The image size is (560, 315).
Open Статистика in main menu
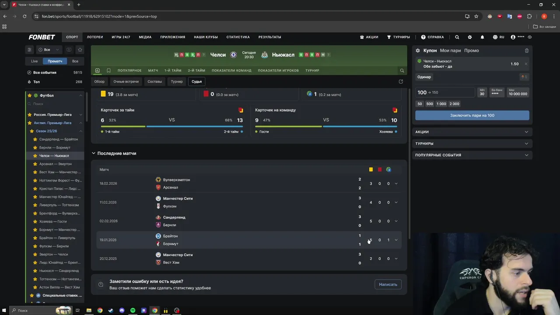(x=238, y=37)
